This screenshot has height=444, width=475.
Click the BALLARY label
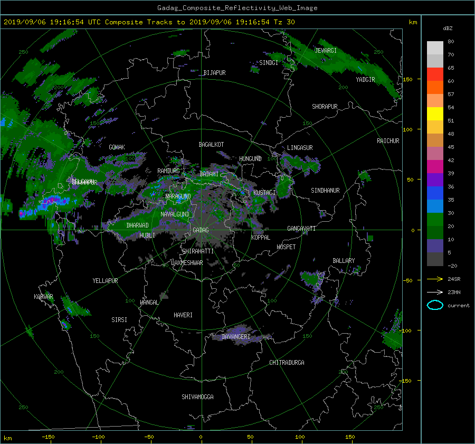344,261
